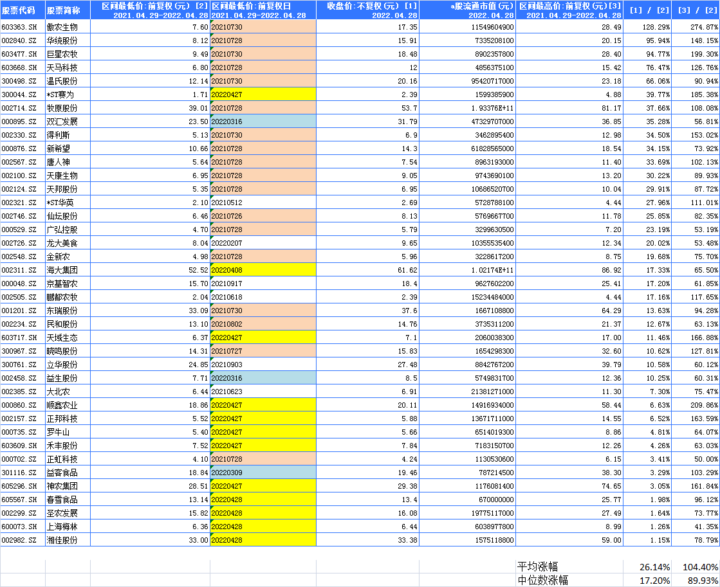This screenshot has width=720, height=587.
Task: Select the 晓鸣股份 cell
Action: (68, 351)
